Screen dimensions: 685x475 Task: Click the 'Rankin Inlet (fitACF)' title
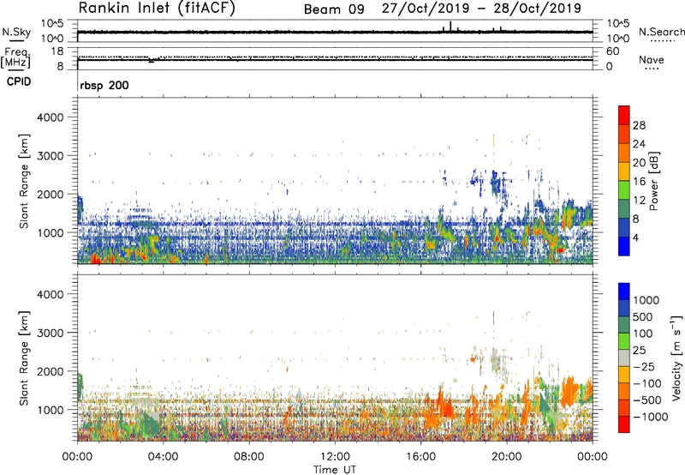point(157,9)
